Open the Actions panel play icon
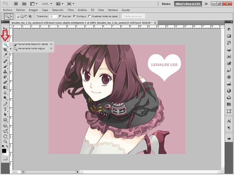 point(229,56)
